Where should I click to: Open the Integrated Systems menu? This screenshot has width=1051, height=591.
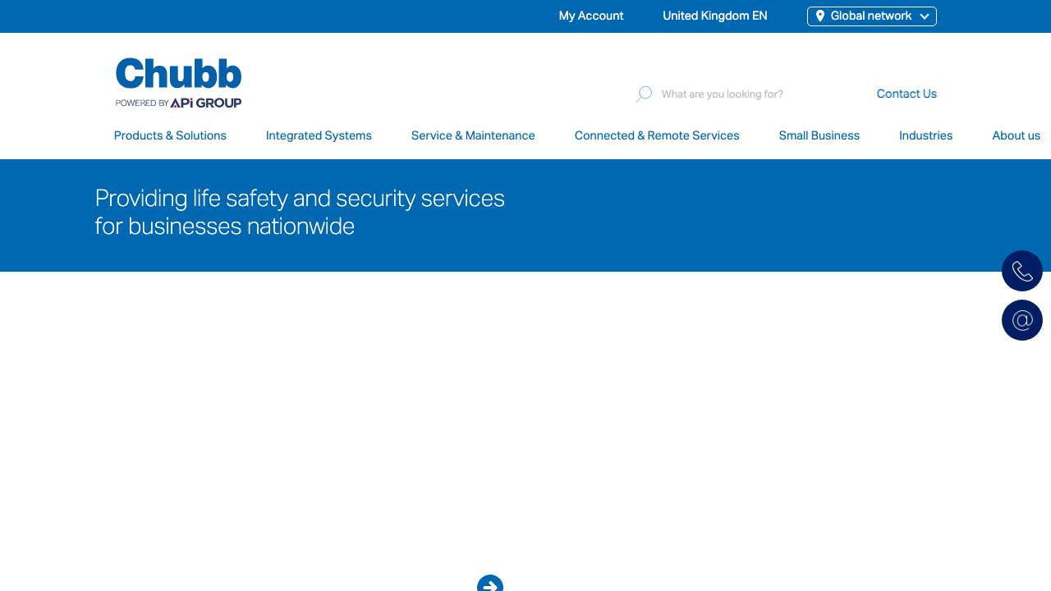pos(319,135)
